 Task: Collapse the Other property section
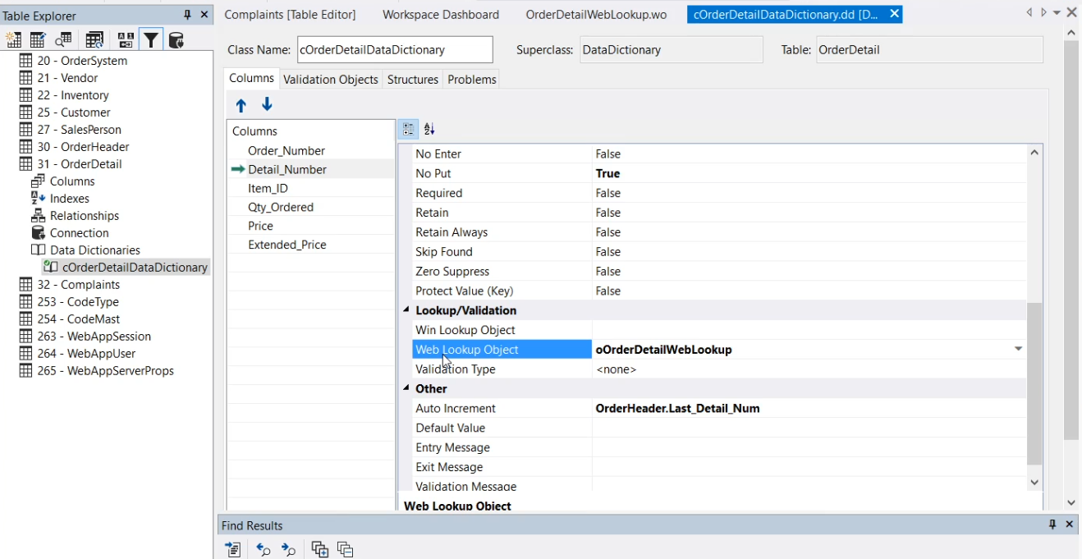pyautogui.click(x=406, y=389)
